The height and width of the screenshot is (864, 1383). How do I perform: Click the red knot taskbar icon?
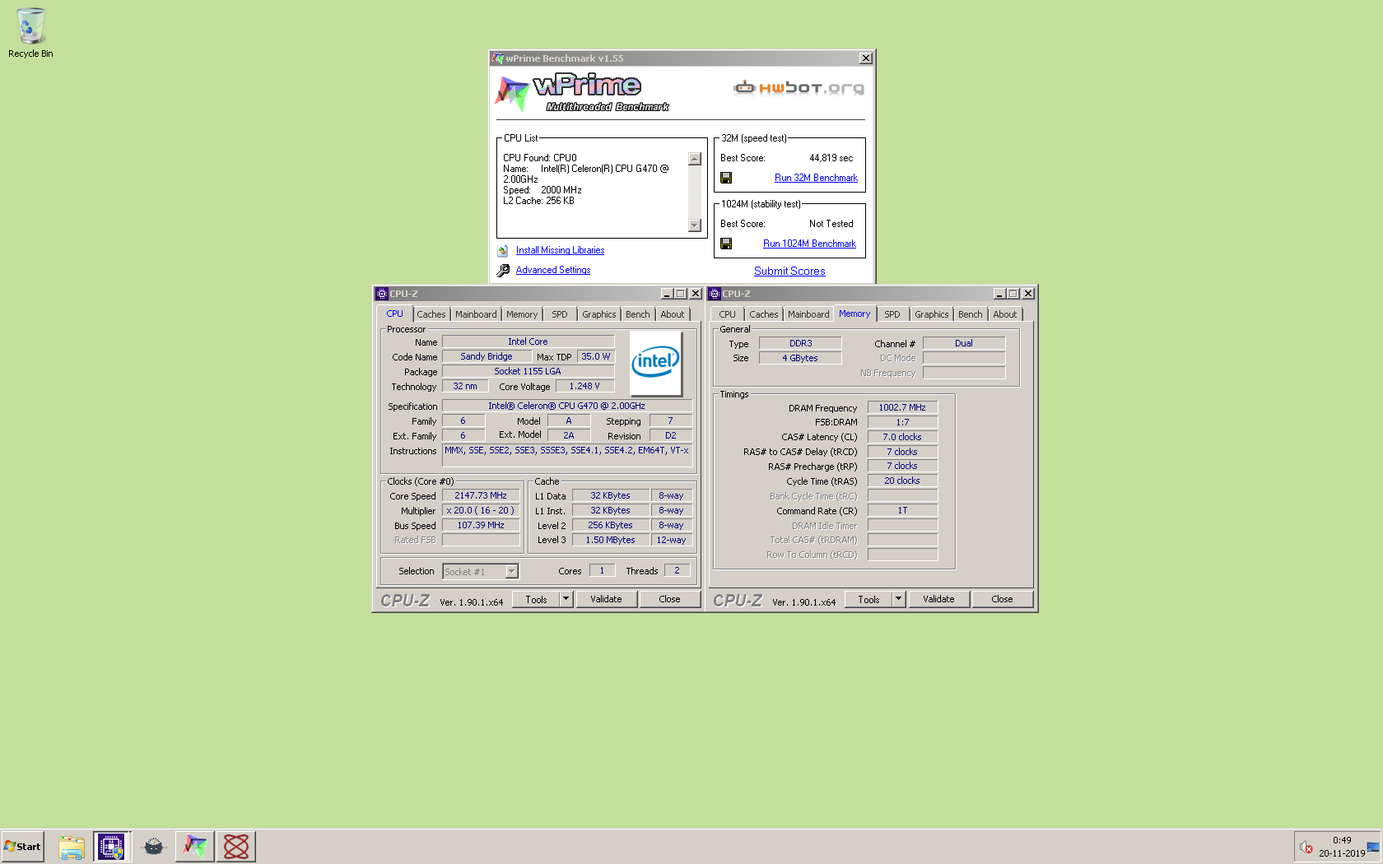(x=236, y=846)
